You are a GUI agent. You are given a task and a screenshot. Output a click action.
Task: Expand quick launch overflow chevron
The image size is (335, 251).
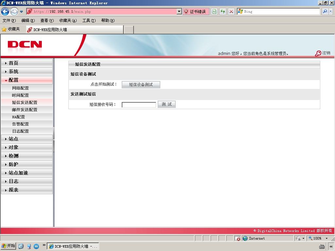44,245
